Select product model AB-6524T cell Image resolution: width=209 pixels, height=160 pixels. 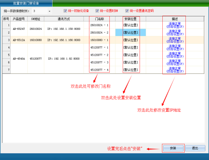(x=19, y=29)
